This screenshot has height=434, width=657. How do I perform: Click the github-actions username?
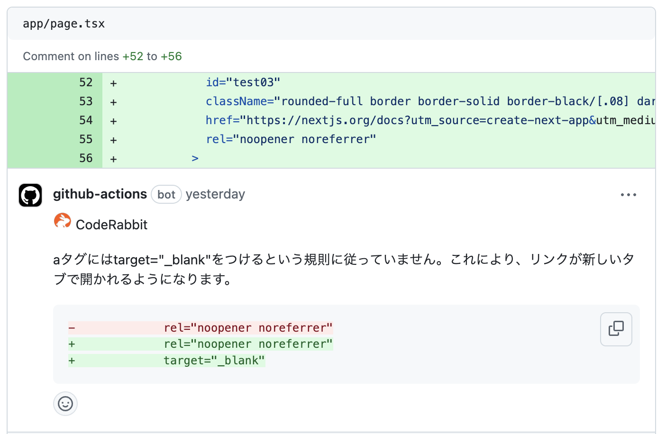(100, 194)
